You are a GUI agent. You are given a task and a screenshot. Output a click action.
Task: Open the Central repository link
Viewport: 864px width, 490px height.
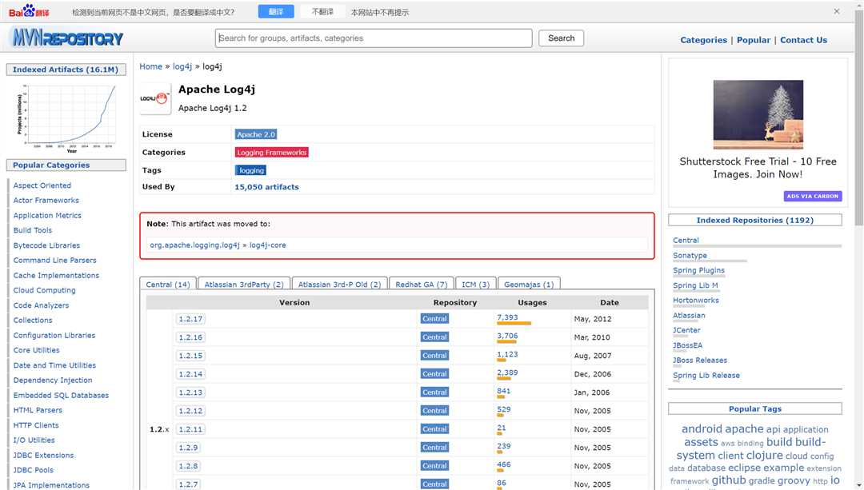[x=686, y=241]
